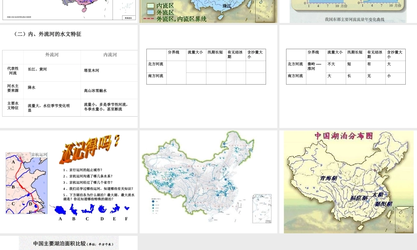
Task: Select the 还记得吗? question slide
Action: pyautogui.click(x=69, y=182)
